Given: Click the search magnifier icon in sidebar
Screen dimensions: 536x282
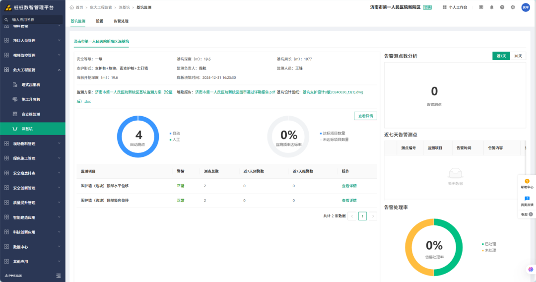Looking at the screenshot, I should (x=6, y=20).
